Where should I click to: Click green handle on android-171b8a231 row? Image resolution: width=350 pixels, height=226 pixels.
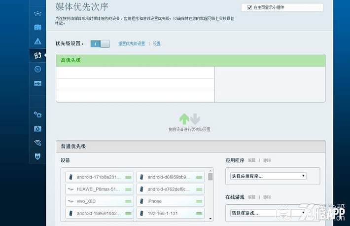128,177
